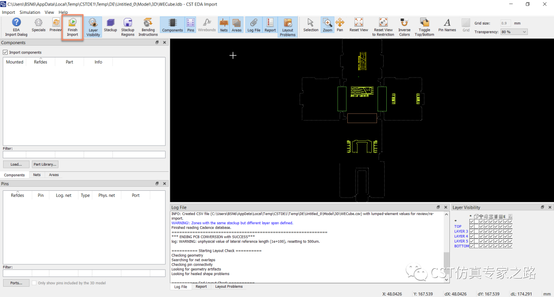This screenshot has width=554, height=297.
Task: Undock the Log File panel
Action: click(438, 207)
